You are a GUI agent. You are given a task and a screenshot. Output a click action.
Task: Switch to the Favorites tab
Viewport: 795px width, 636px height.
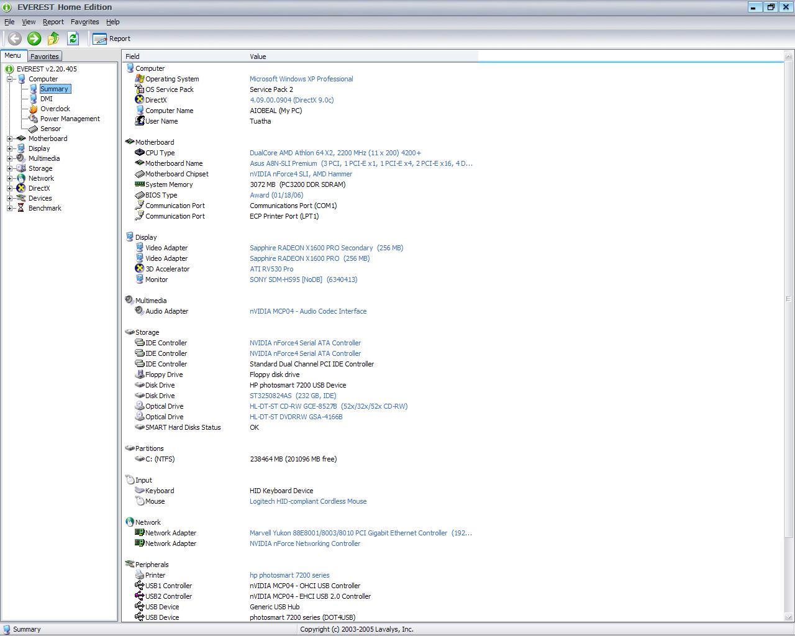coord(45,57)
